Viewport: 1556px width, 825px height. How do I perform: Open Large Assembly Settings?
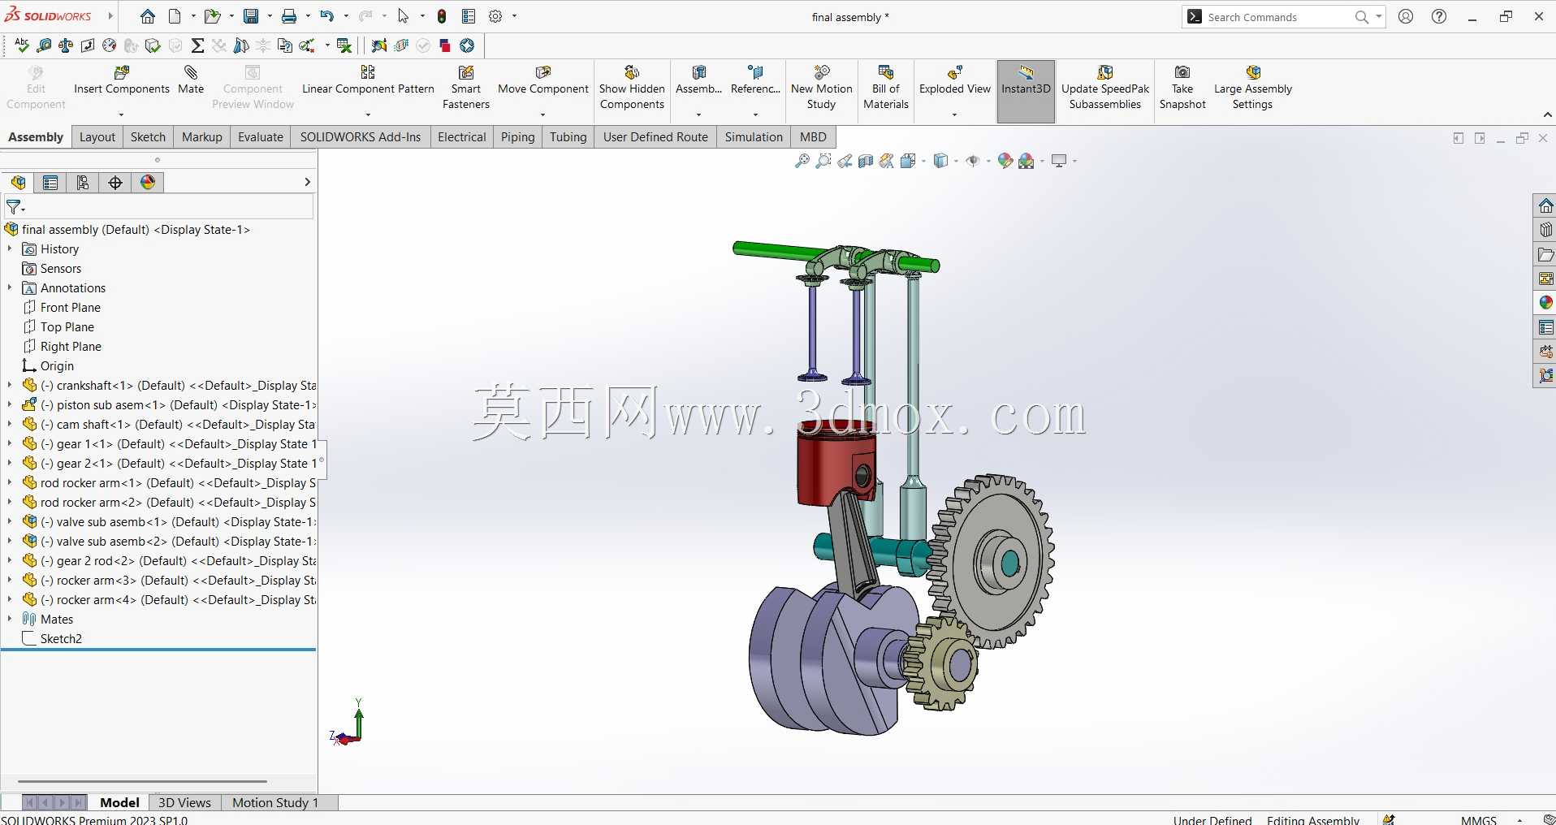(1252, 87)
